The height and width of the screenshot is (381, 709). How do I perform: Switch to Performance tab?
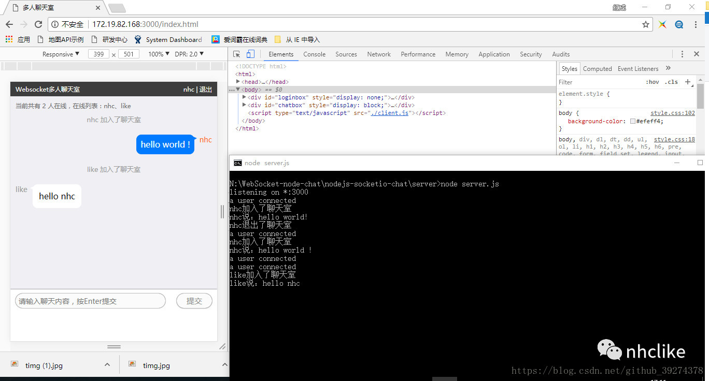click(418, 54)
